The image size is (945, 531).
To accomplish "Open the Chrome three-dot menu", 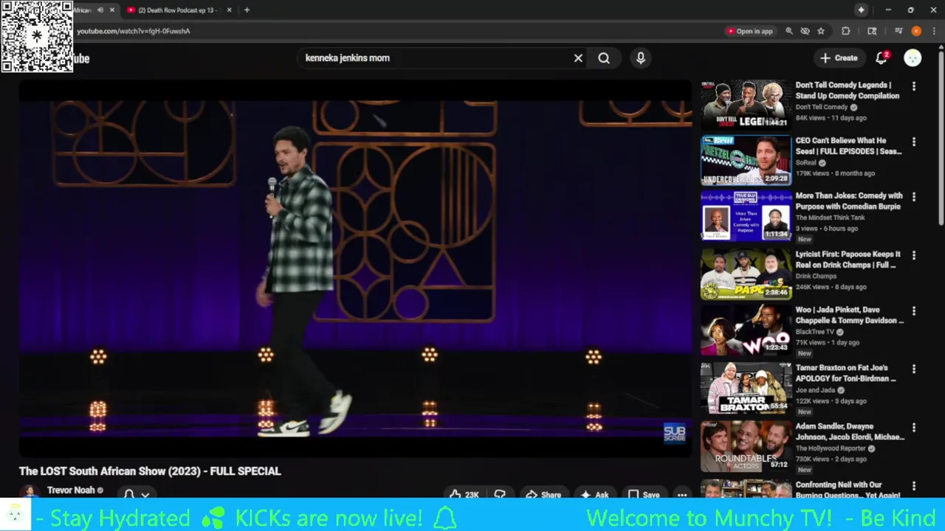I will pyautogui.click(x=932, y=31).
